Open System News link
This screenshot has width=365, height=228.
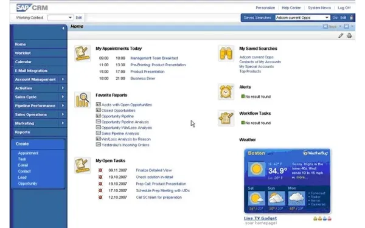319,8
